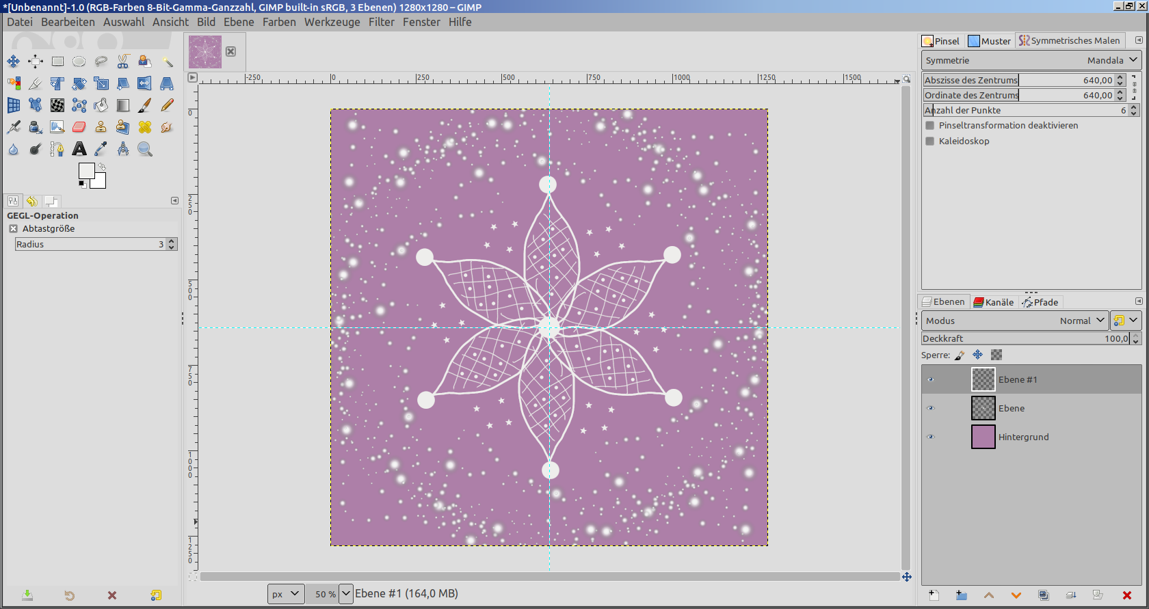1149x609 pixels.
Task: Activate the Zoom magnifier tool
Action: click(x=145, y=149)
